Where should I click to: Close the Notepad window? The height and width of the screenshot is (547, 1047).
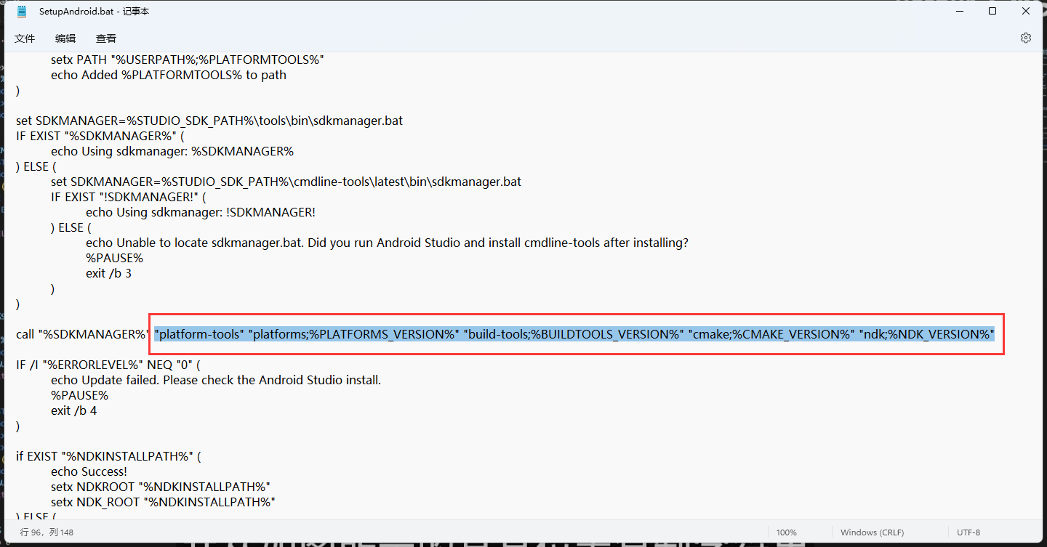click(x=1026, y=11)
